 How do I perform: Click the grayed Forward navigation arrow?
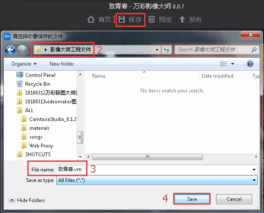click(22, 50)
